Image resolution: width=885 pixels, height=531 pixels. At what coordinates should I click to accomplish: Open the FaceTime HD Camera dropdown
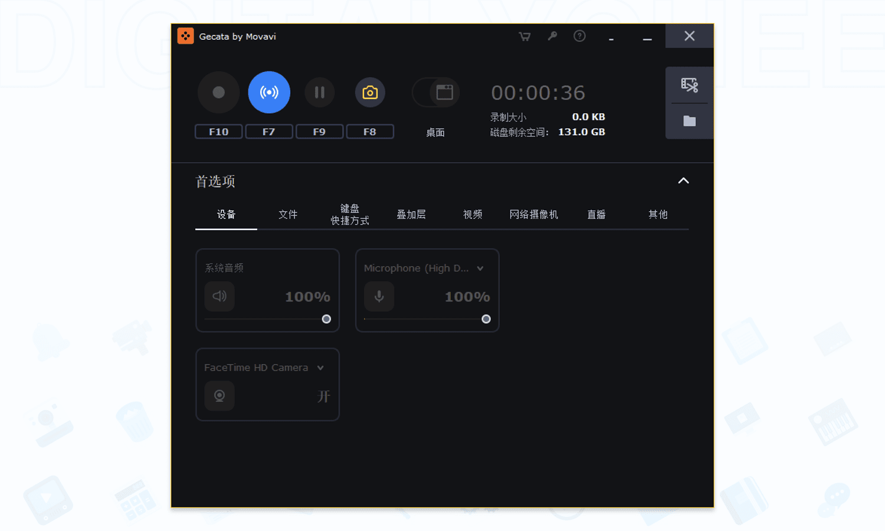pyautogui.click(x=320, y=368)
